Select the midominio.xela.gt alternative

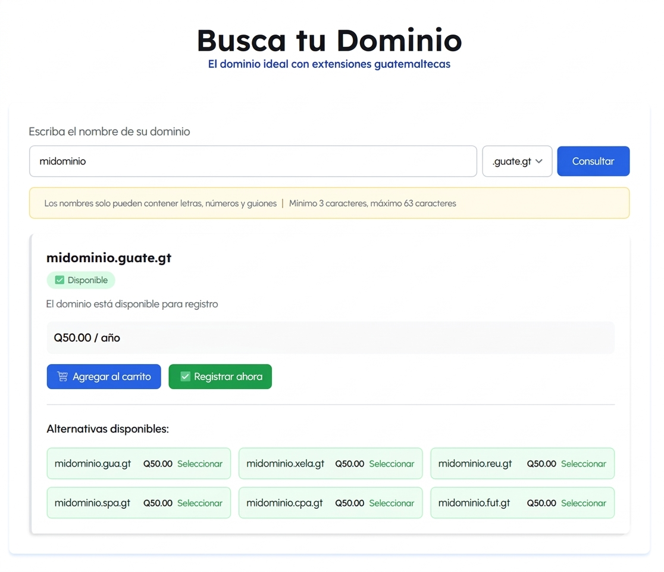(391, 464)
